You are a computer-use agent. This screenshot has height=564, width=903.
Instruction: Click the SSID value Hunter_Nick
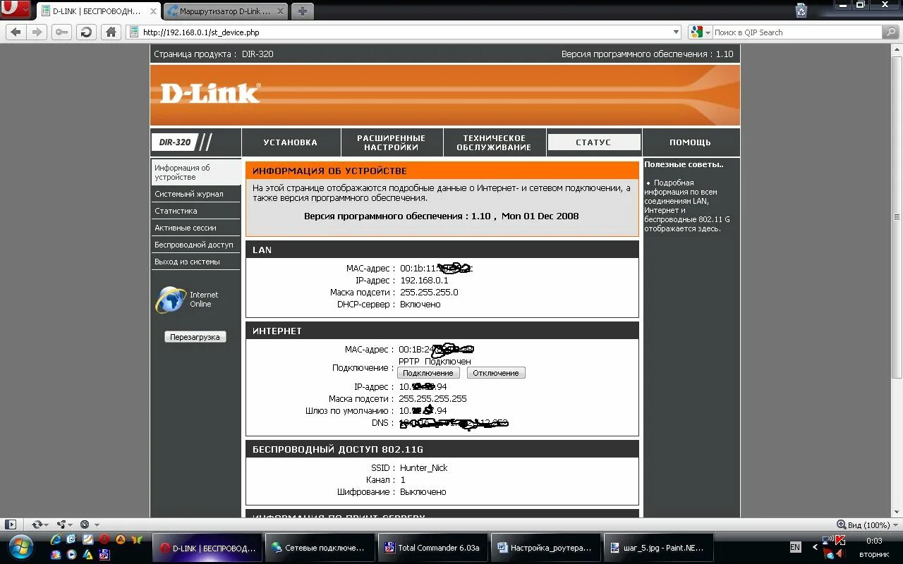(424, 468)
